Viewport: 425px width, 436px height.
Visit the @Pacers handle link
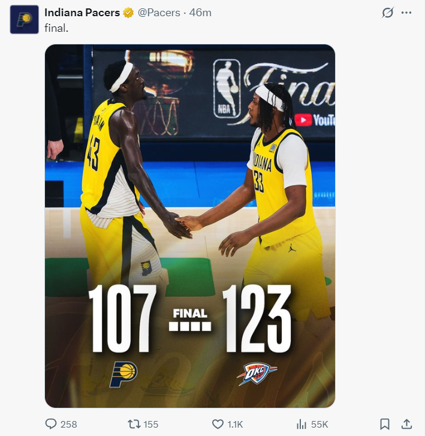pyautogui.click(x=159, y=13)
